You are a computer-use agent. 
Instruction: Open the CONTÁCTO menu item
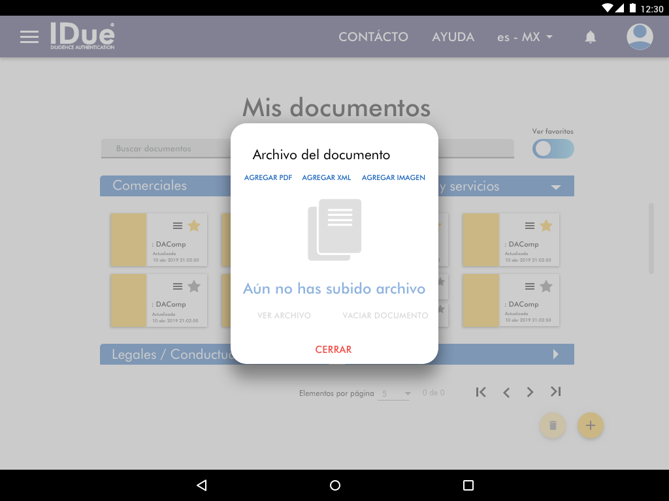(x=373, y=37)
